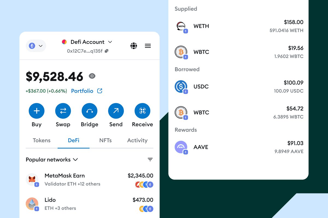Click the $100.09 USDC borrowed value
This screenshot has height=218, width=328.
tap(294, 83)
